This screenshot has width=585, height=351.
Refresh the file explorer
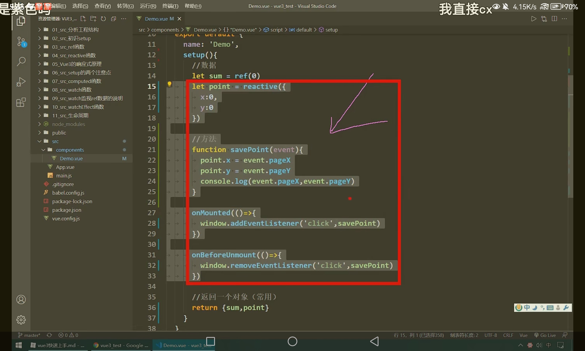click(x=103, y=19)
